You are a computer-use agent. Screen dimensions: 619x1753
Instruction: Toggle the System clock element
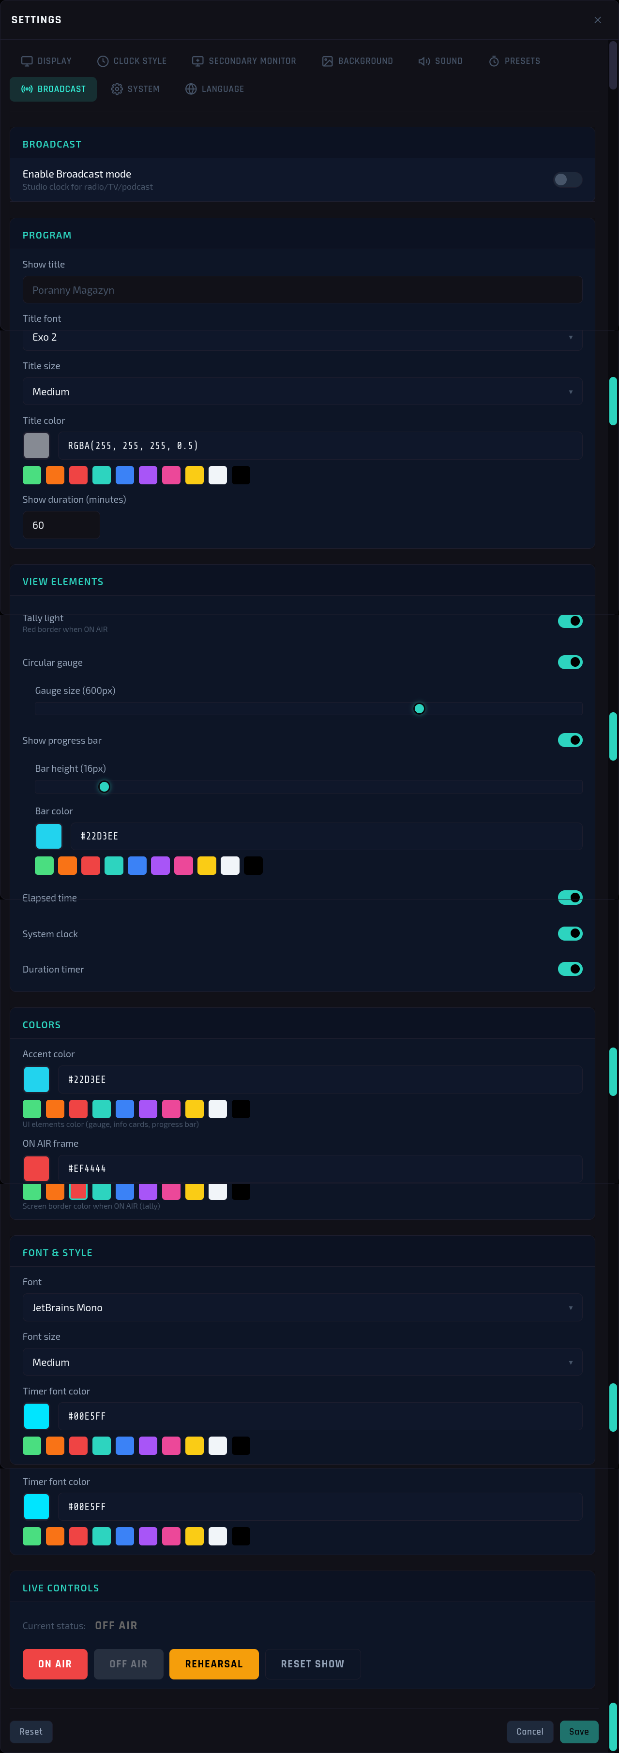570,933
